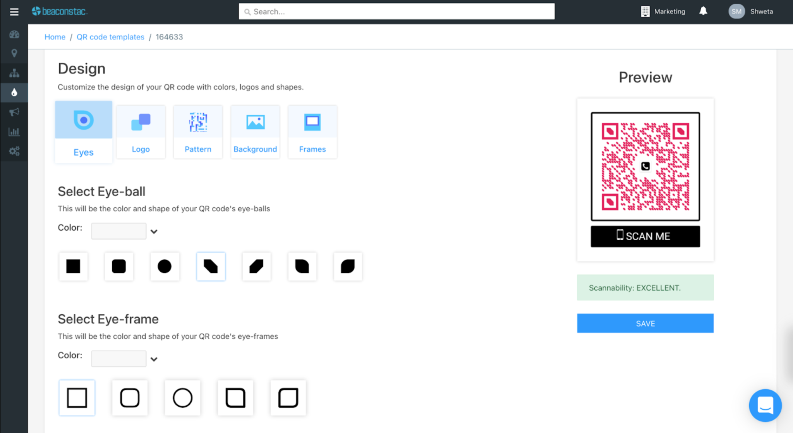Open the eye-frame color dropdown
This screenshot has width=793, height=433.
coord(154,359)
